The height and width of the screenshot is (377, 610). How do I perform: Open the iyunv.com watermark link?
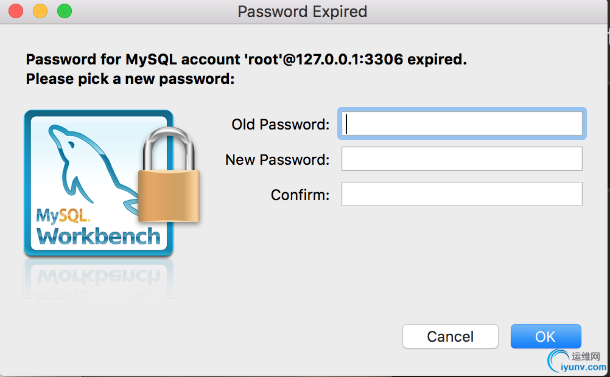(x=584, y=367)
